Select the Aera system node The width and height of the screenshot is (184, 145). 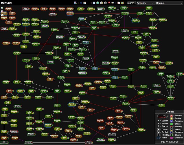click(25, 34)
